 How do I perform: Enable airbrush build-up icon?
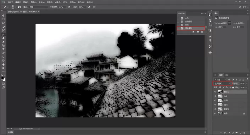point(89,7)
